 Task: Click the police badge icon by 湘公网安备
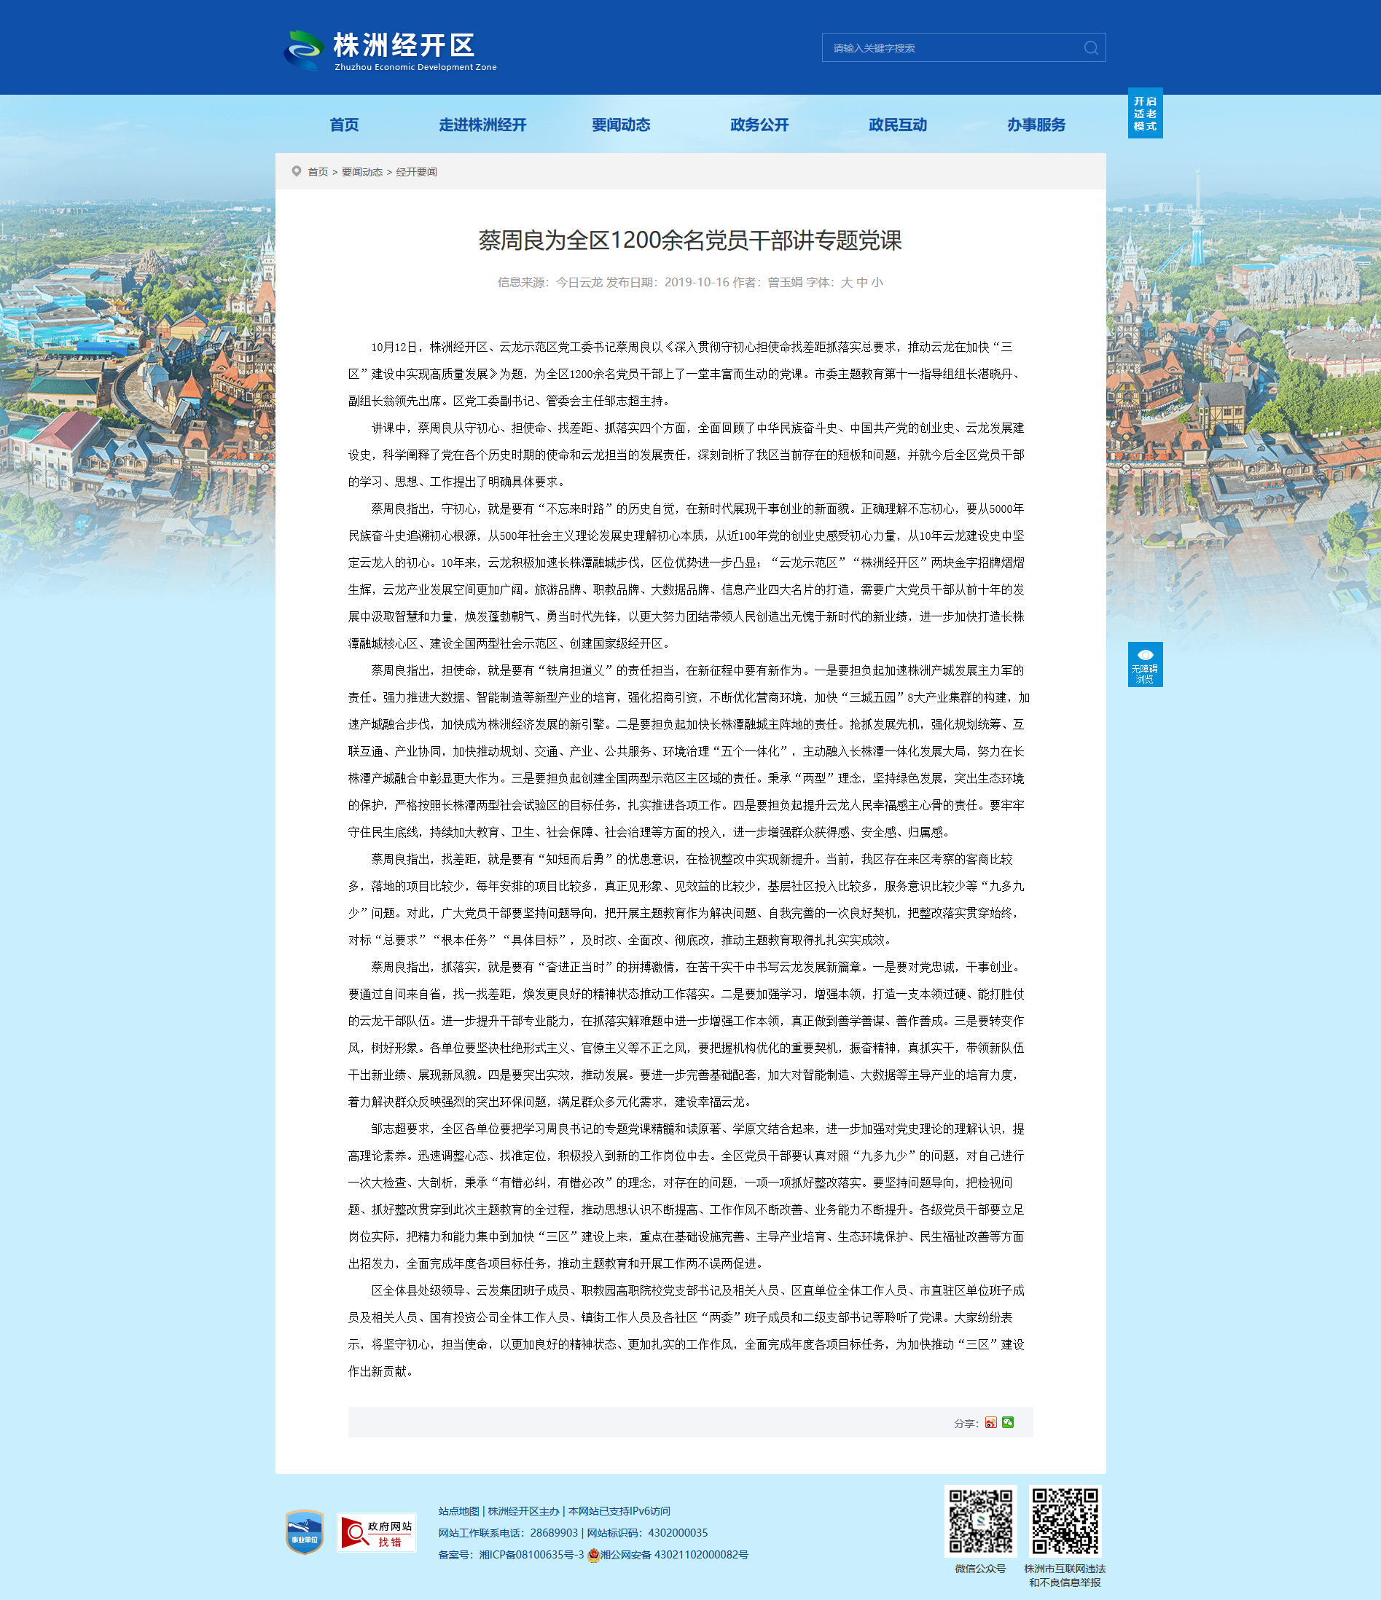coord(593,1554)
